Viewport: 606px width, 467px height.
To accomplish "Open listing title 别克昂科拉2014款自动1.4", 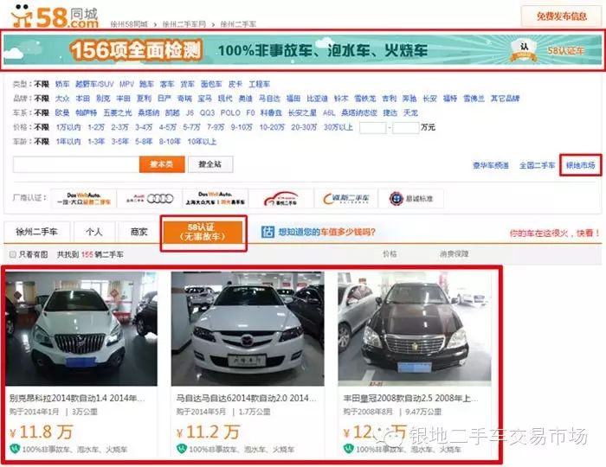I will (x=77, y=398).
